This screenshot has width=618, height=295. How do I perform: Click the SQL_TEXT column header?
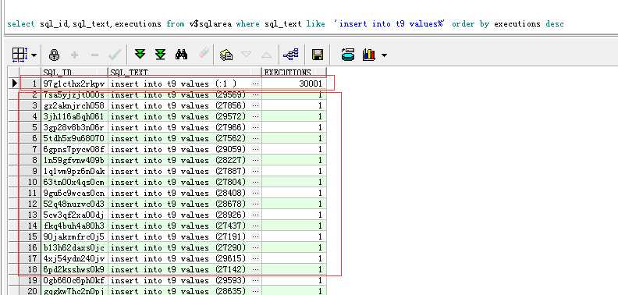tap(185, 73)
